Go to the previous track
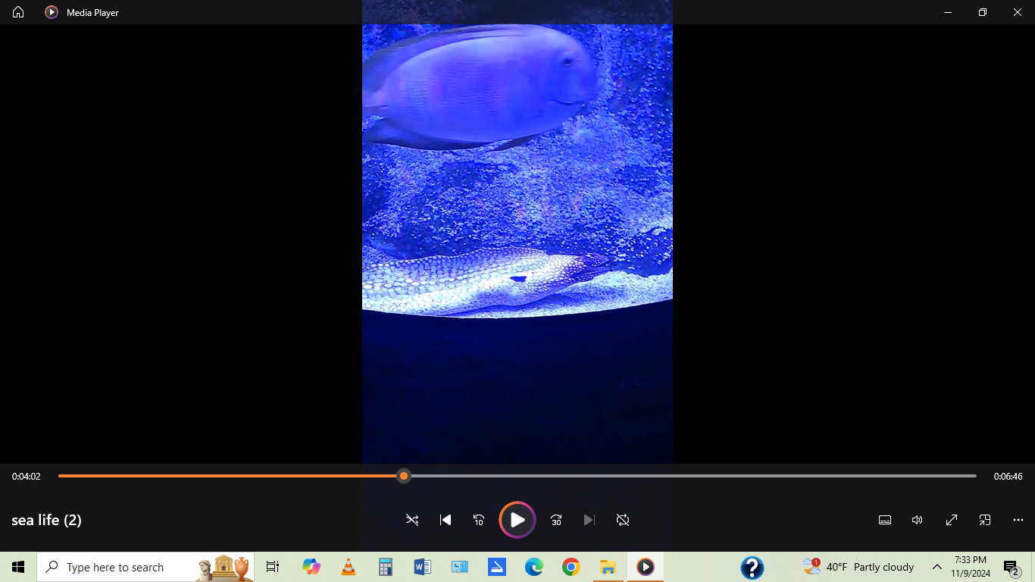Screen dimensions: 1035x582 (446, 520)
